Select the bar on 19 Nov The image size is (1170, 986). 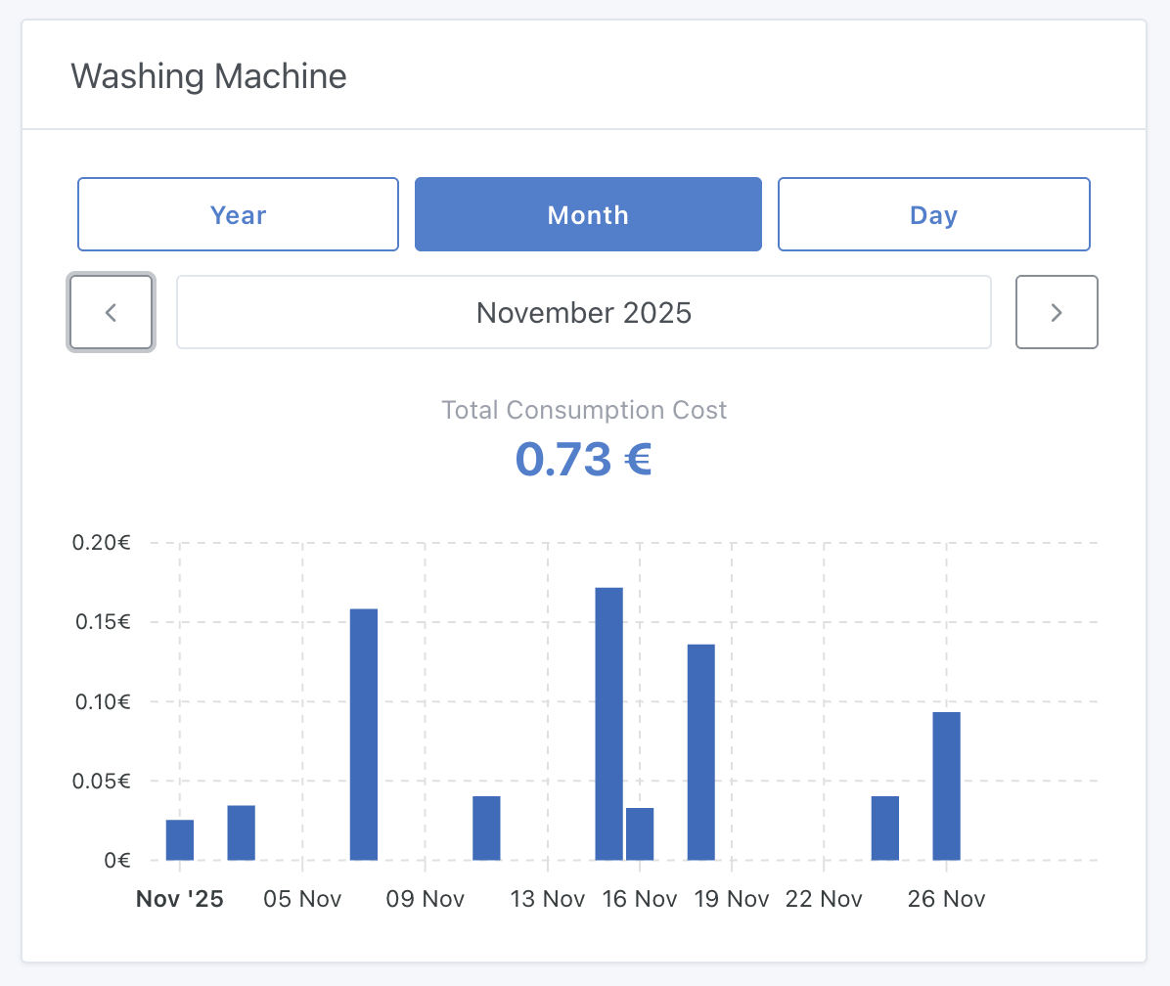coord(701,753)
